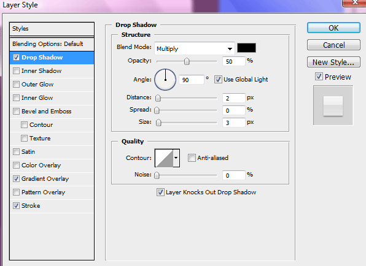Open the Stroke settings label
The image size is (366, 266).
click(x=31, y=206)
